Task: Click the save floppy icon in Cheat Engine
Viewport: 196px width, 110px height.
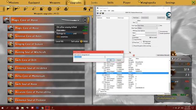Action: [x=103, y=13]
